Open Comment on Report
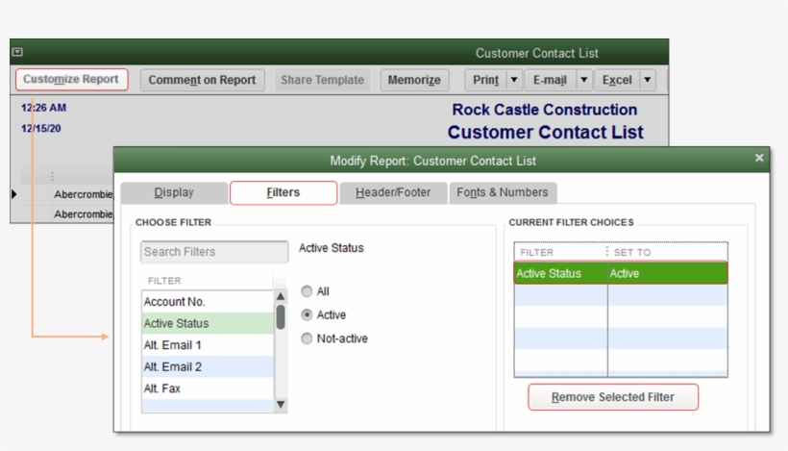Viewport: 788px width, 451px height. pyautogui.click(x=202, y=80)
